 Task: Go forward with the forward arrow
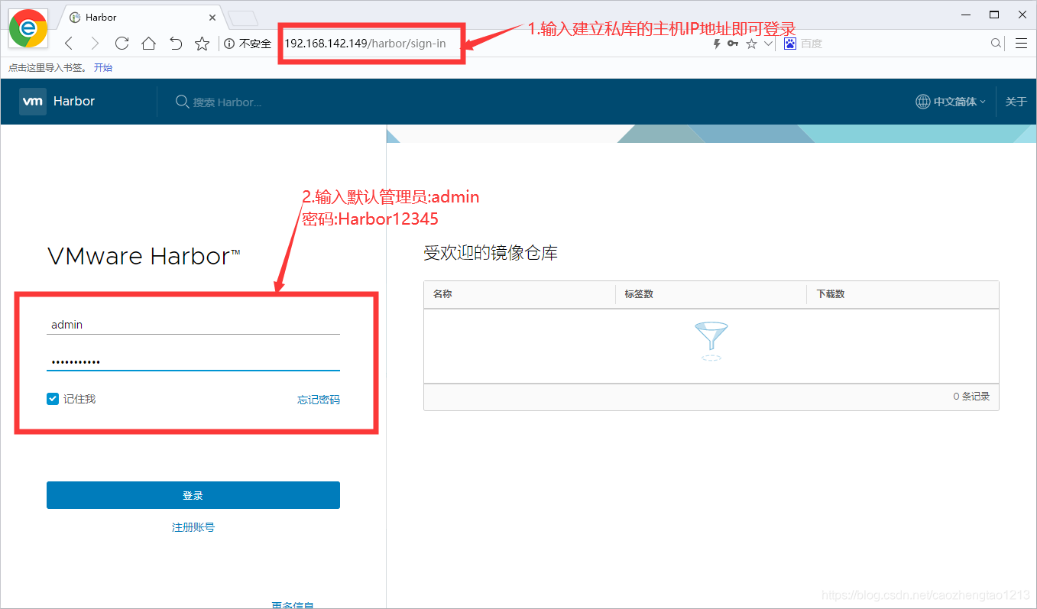[x=95, y=44]
